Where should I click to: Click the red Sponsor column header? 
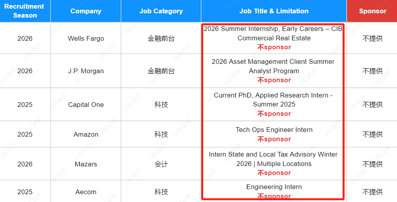pos(372,11)
